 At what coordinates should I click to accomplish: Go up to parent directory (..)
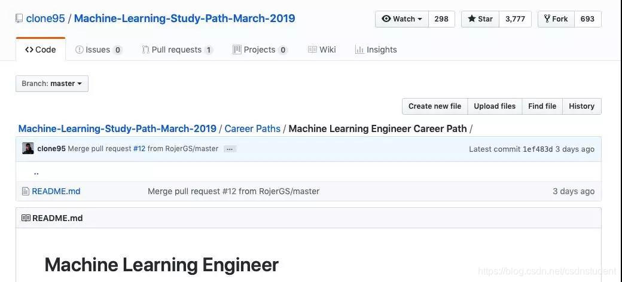pyautogui.click(x=36, y=172)
